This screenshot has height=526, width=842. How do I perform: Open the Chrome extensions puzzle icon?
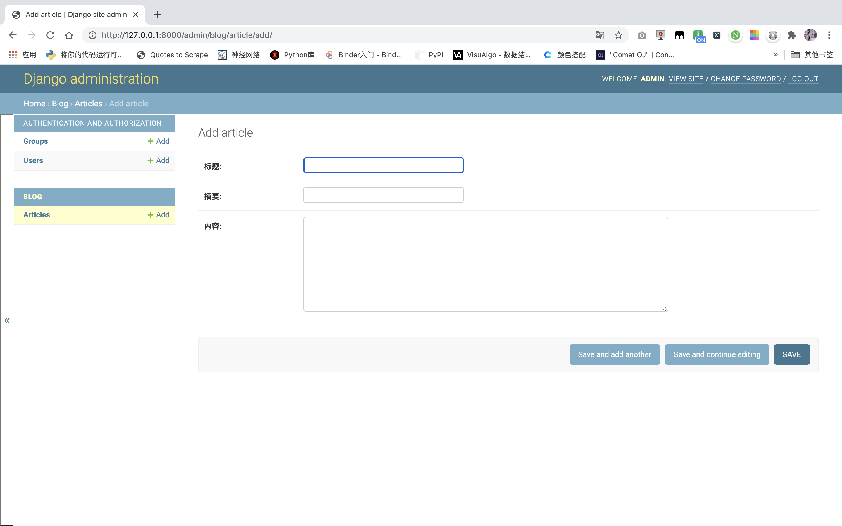(791, 35)
